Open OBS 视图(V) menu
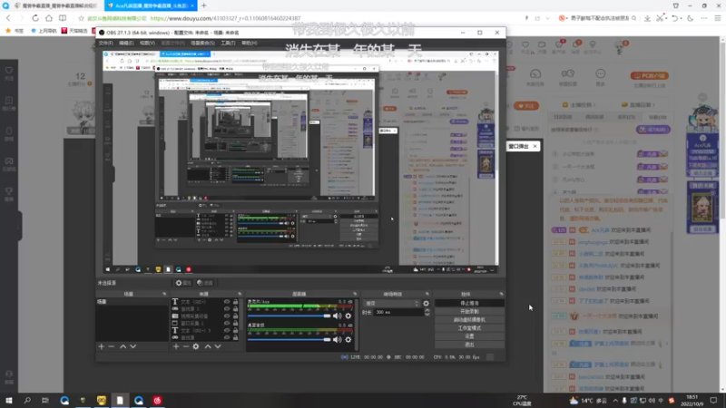The width and height of the screenshot is (726, 408). tap(147, 43)
